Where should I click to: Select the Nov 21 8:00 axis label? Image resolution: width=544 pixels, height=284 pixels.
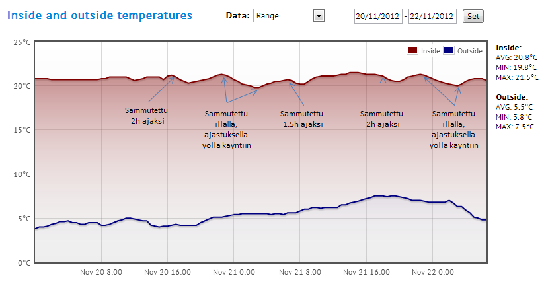click(x=299, y=271)
